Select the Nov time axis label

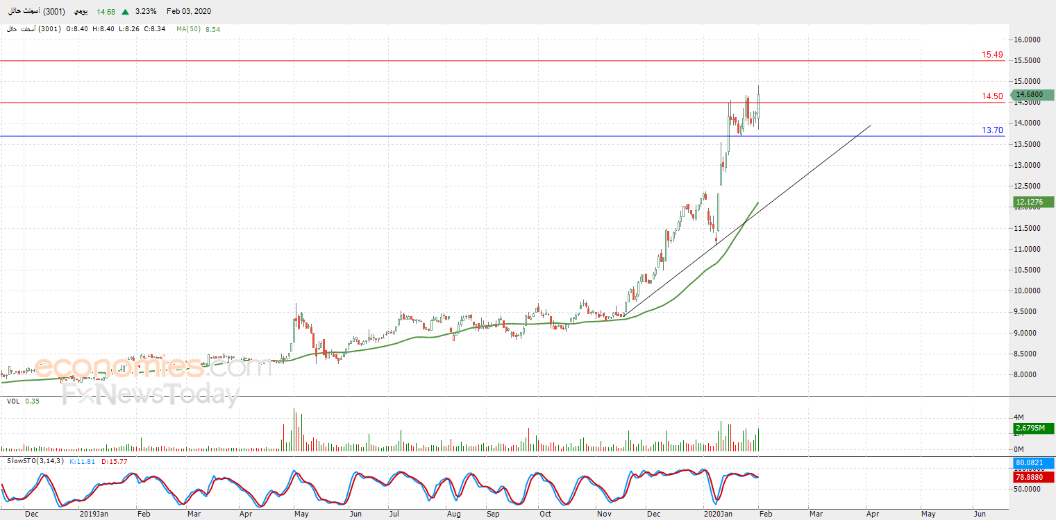point(604,514)
